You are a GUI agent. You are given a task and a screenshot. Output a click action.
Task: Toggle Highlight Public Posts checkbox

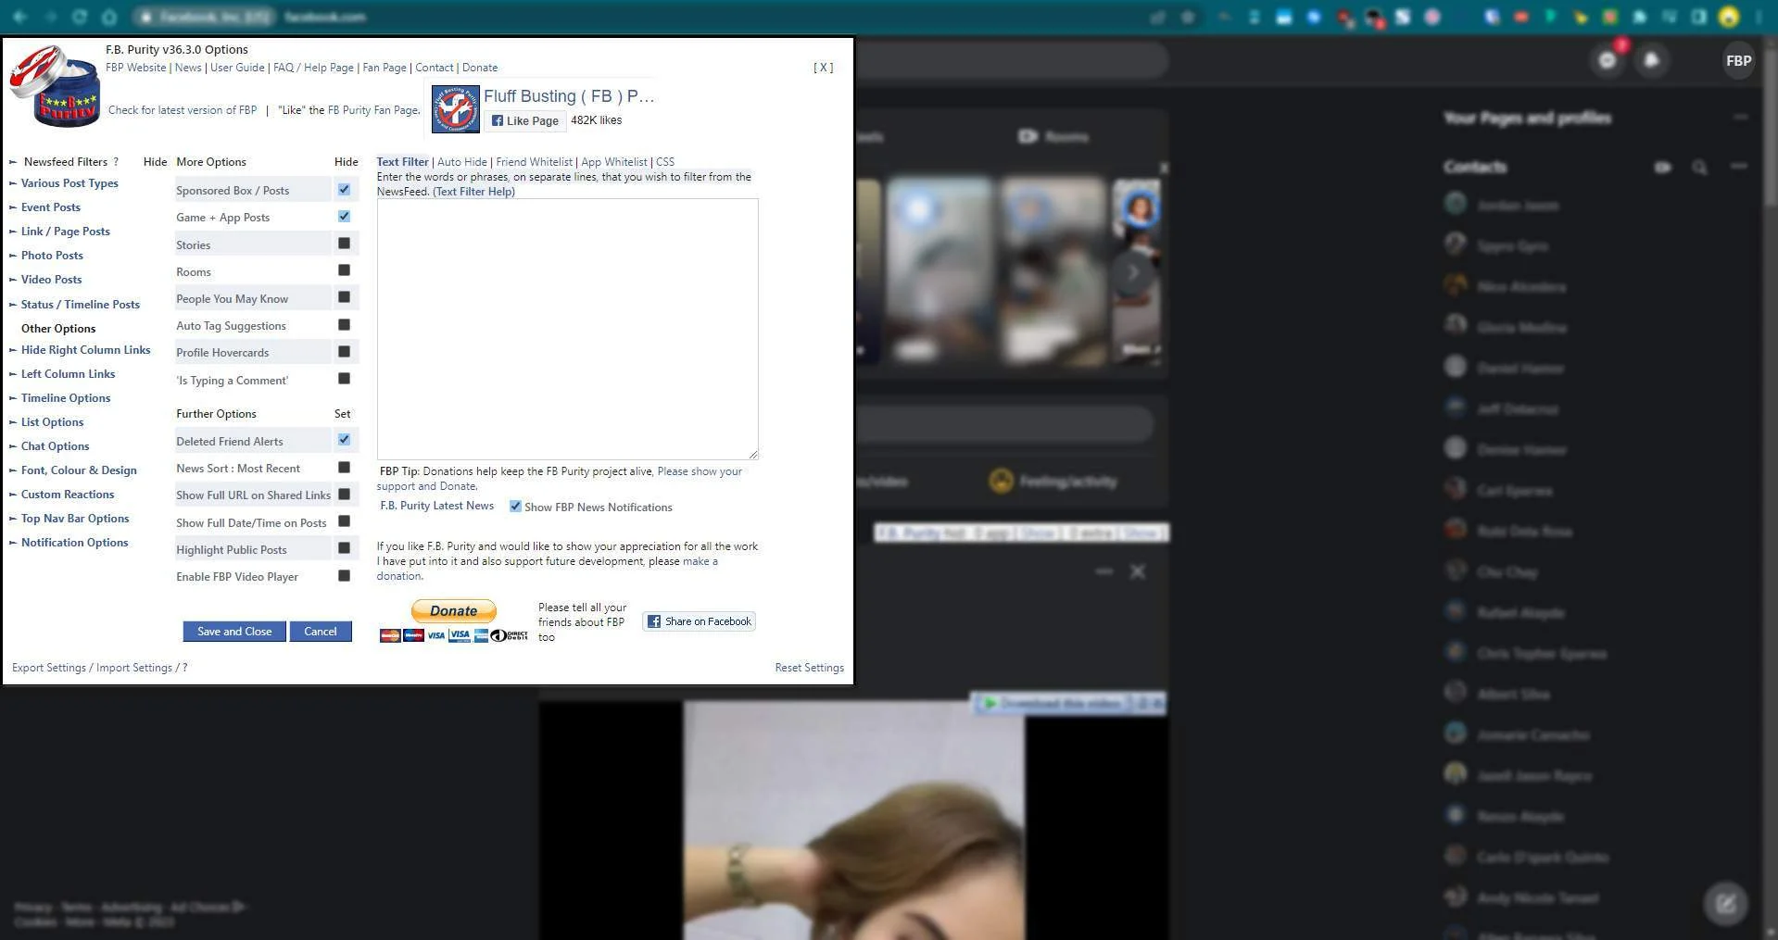(x=344, y=548)
